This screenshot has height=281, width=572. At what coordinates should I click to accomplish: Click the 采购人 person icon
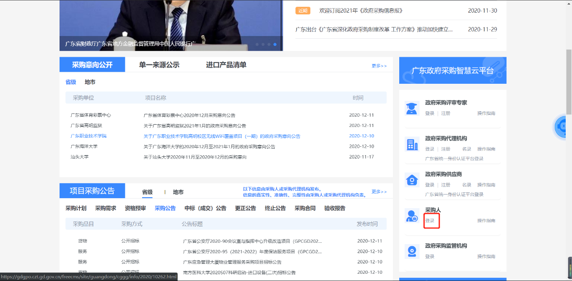(411, 216)
